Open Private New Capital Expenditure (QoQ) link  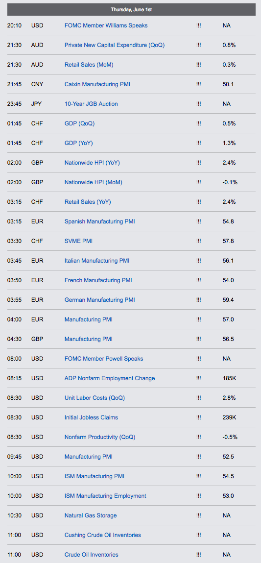tap(115, 45)
